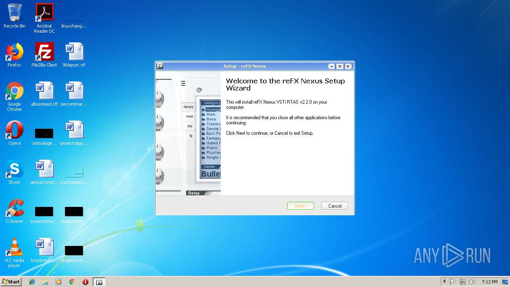Close the Setup - reFX Nexus window
This screenshot has width=510, height=287.
[348, 66]
